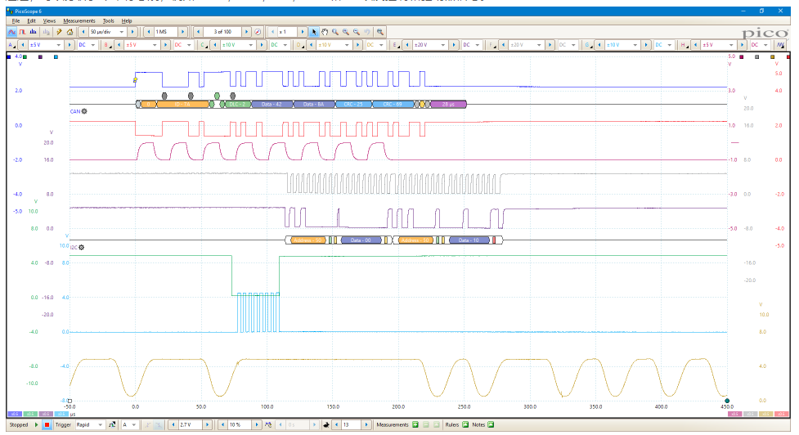Click the Zoom to full view icon
Viewport: 799px width, 435px height.
click(380, 32)
